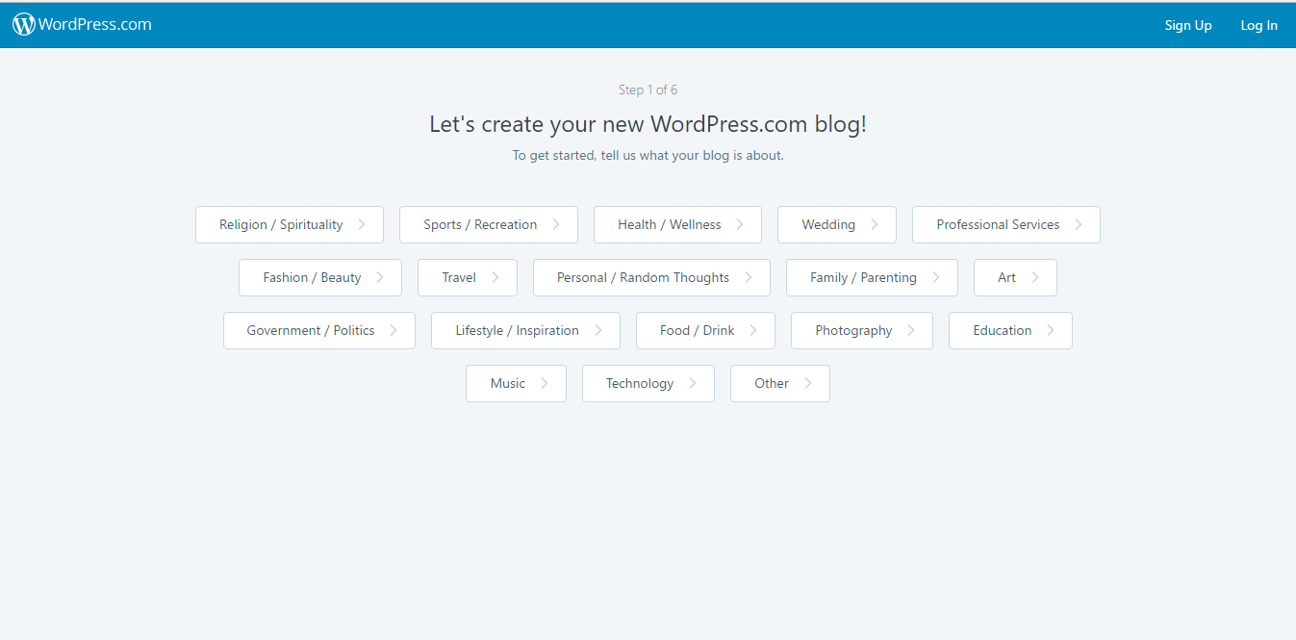
Task: Open the Sign Up link
Action: coord(1188,26)
